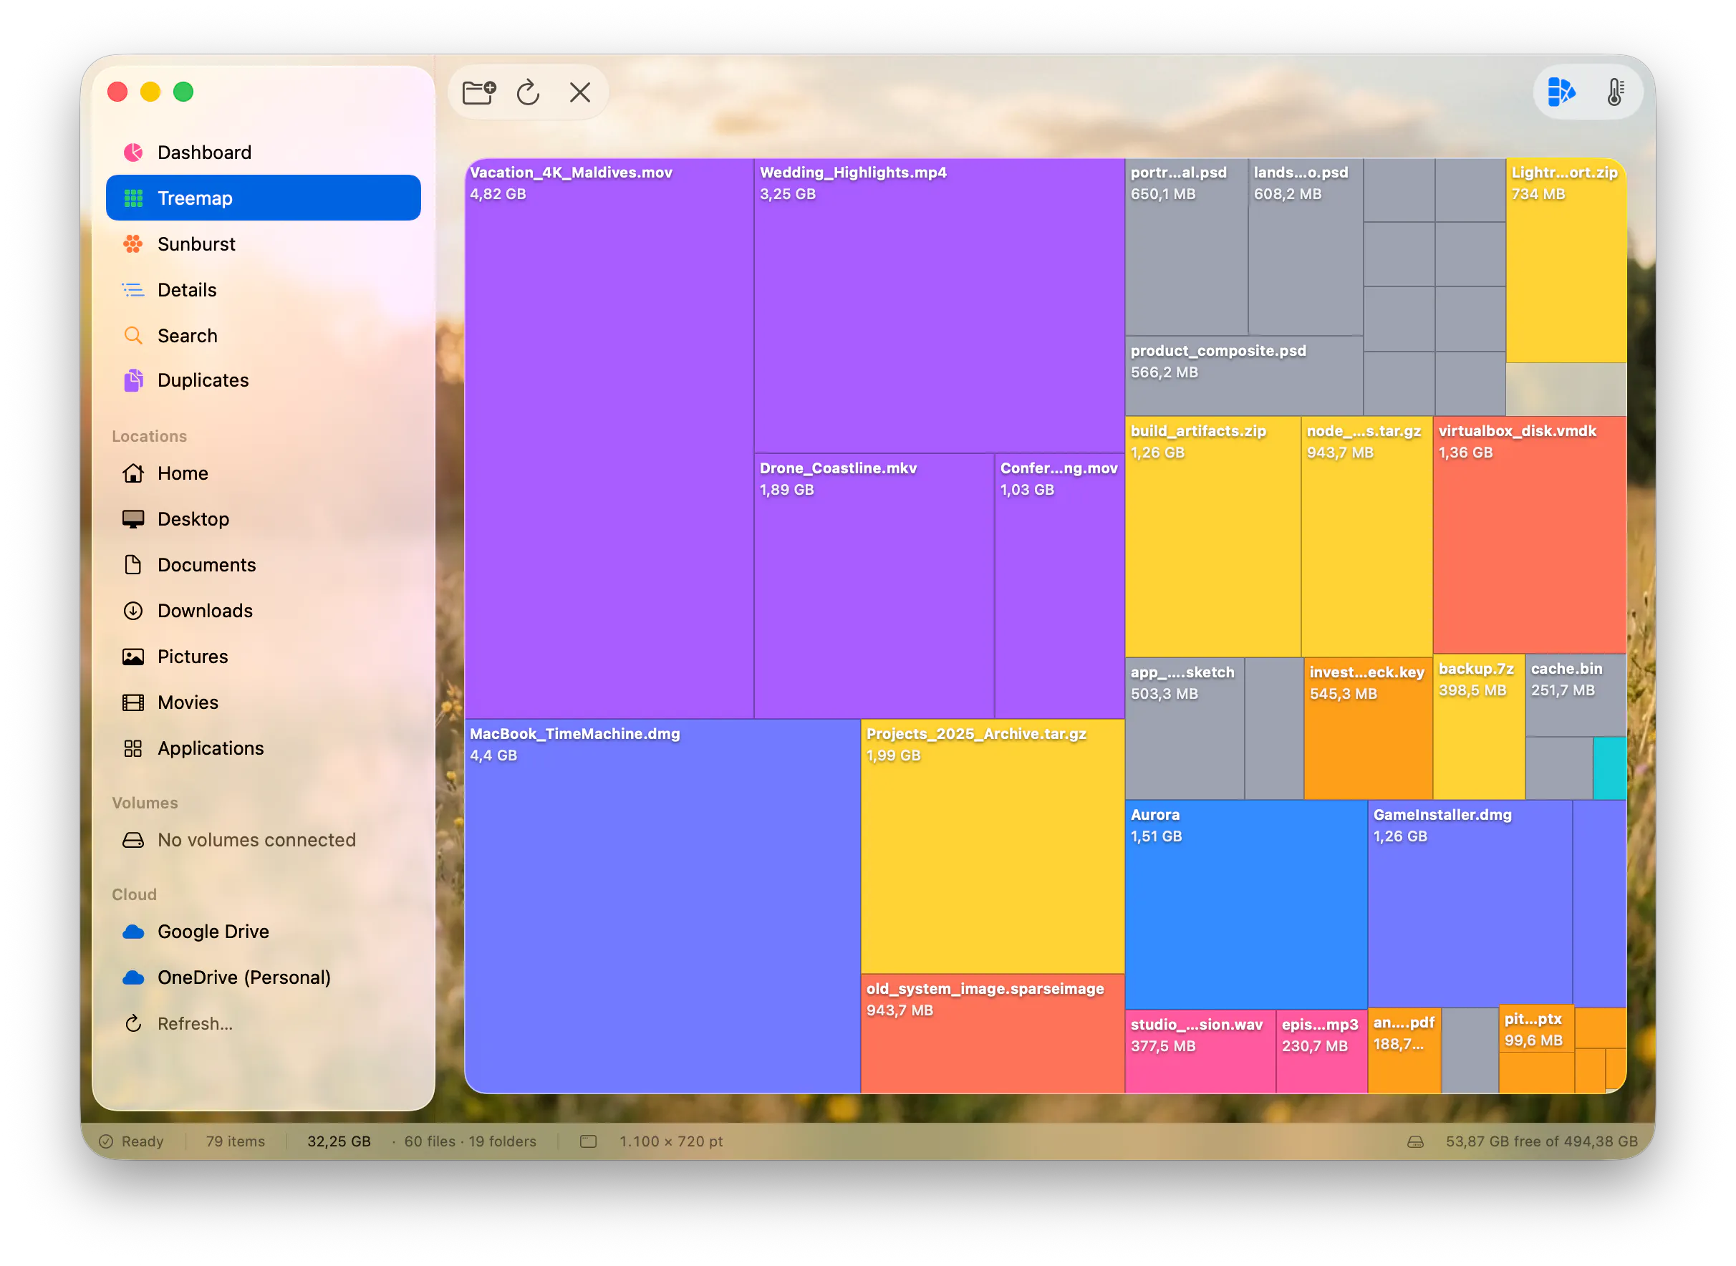Screen dimensions: 1736x1266
Task: Select the invest...eck.key orange block
Action: (x=1368, y=729)
